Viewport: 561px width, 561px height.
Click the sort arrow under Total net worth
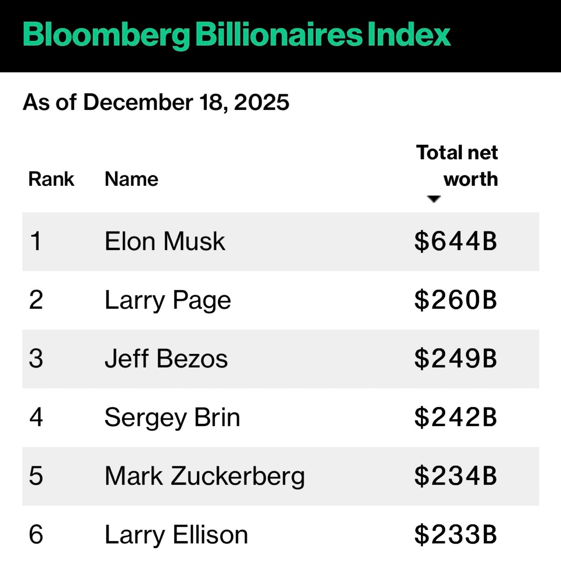click(x=434, y=199)
